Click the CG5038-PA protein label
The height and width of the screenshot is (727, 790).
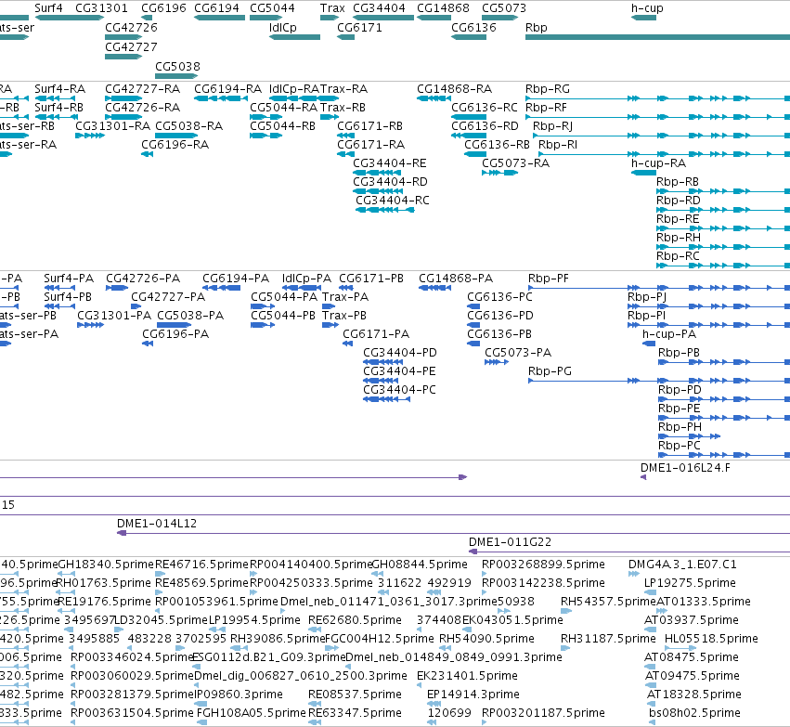coord(190,316)
